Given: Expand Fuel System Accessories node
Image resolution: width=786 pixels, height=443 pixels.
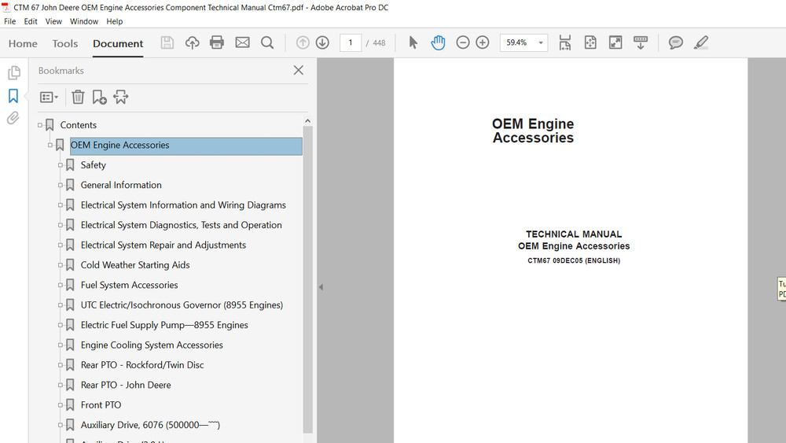Looking at the screenshot, I should pos(61,285).
